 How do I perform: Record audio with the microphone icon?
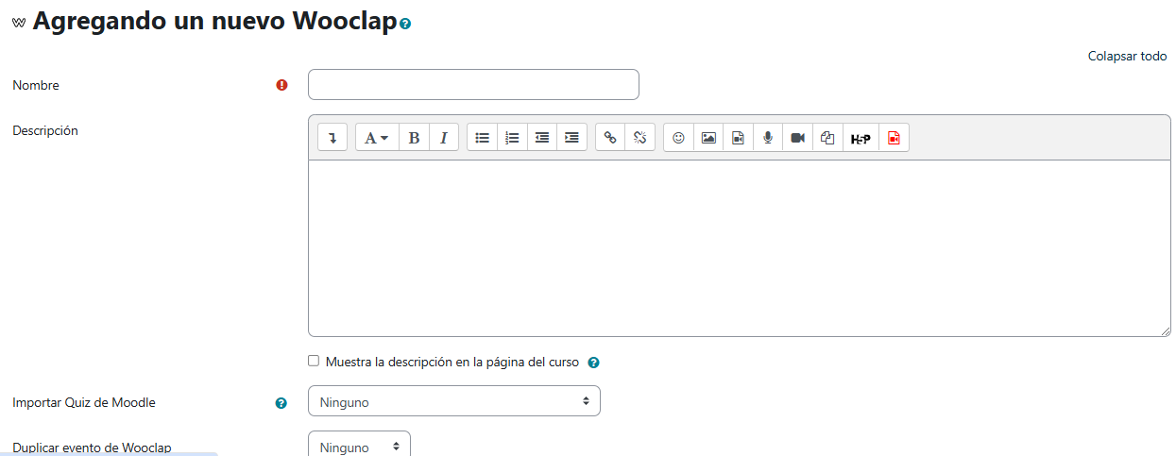tap(768, 138)
